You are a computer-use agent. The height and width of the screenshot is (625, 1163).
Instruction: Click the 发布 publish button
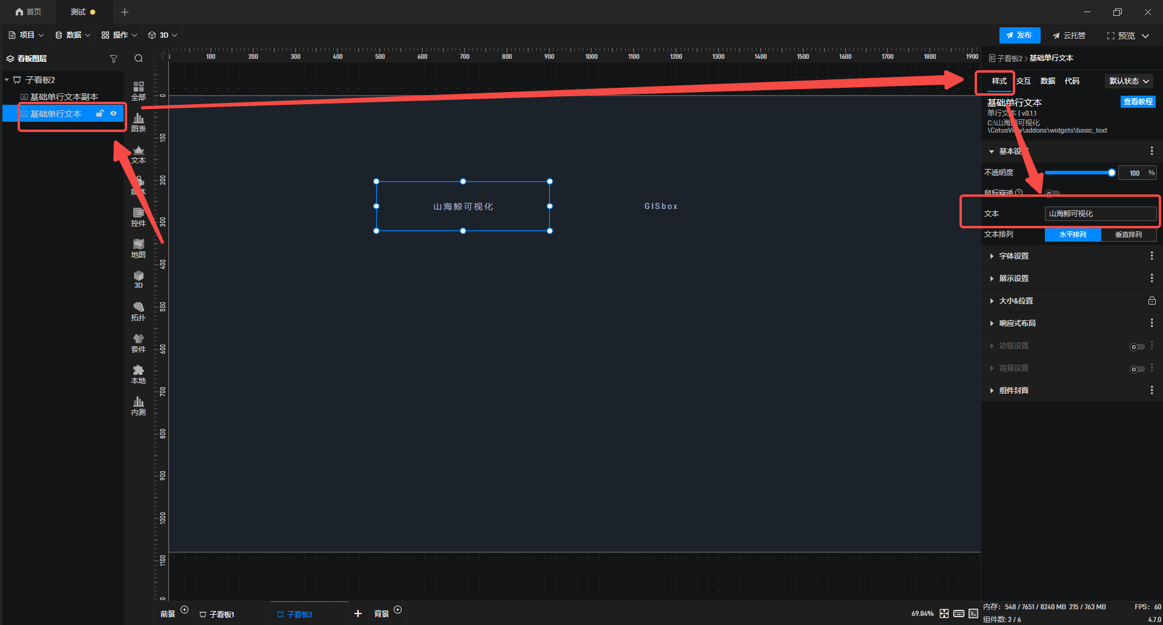click(x=1019, y=35)
